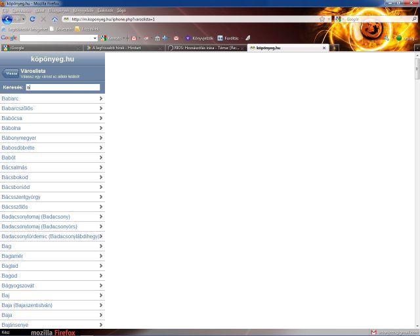Select Badacsonytördemic (Badacsonylábdihegy)

click(52, 236)
